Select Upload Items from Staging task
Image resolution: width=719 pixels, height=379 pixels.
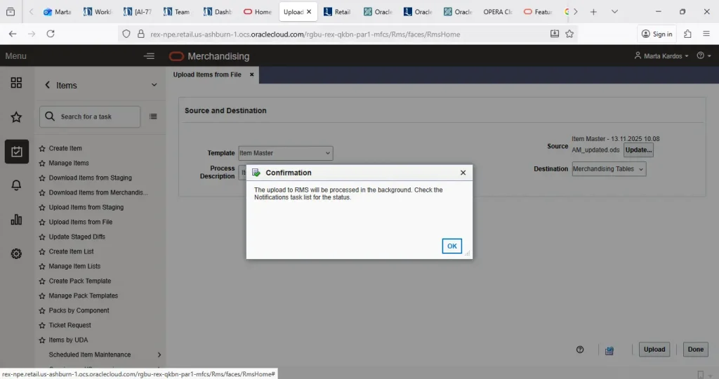coord(86,208)
